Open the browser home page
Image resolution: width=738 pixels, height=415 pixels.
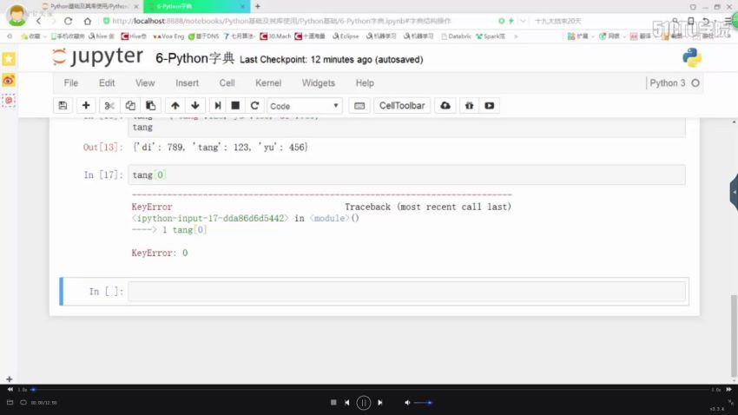pos(88,21)
